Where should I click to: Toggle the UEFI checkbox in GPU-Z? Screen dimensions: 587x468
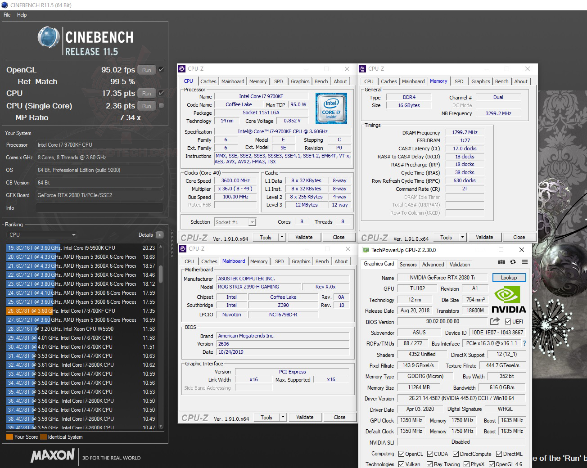pos(508,322)
